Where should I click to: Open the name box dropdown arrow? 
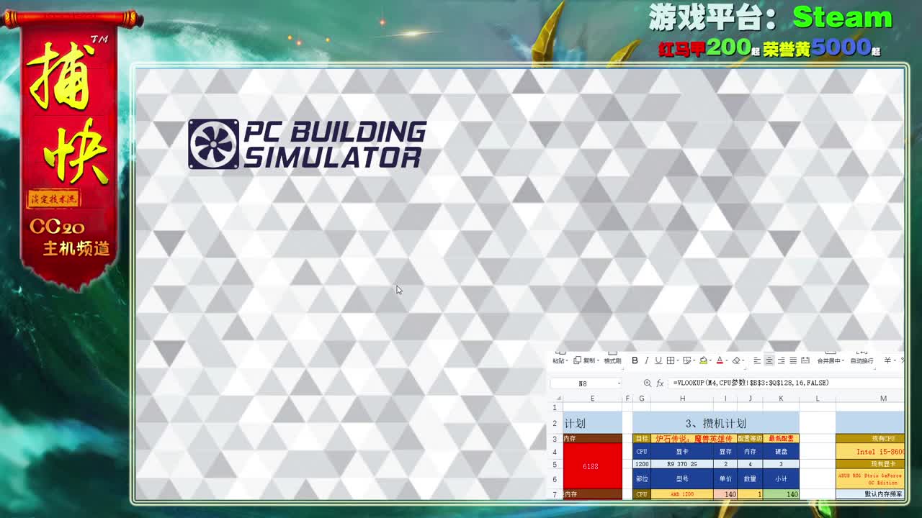pos(619,383)
